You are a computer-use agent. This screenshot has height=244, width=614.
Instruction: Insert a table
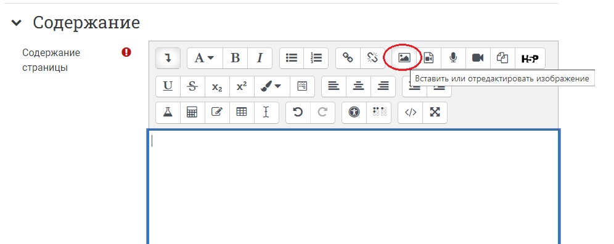point(242,112)
